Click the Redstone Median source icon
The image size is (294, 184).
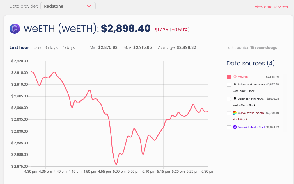click(235, 77)
